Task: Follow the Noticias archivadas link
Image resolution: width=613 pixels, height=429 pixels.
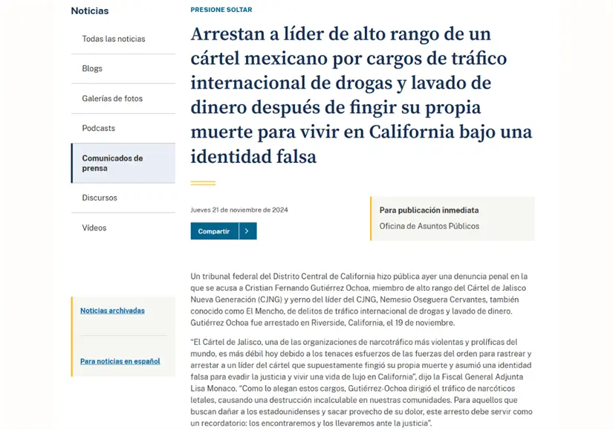Action: coord(112,311)
